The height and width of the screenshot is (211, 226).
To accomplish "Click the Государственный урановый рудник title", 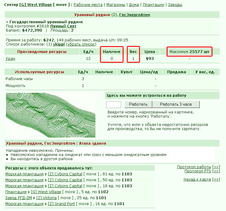I will coord(46,22).
